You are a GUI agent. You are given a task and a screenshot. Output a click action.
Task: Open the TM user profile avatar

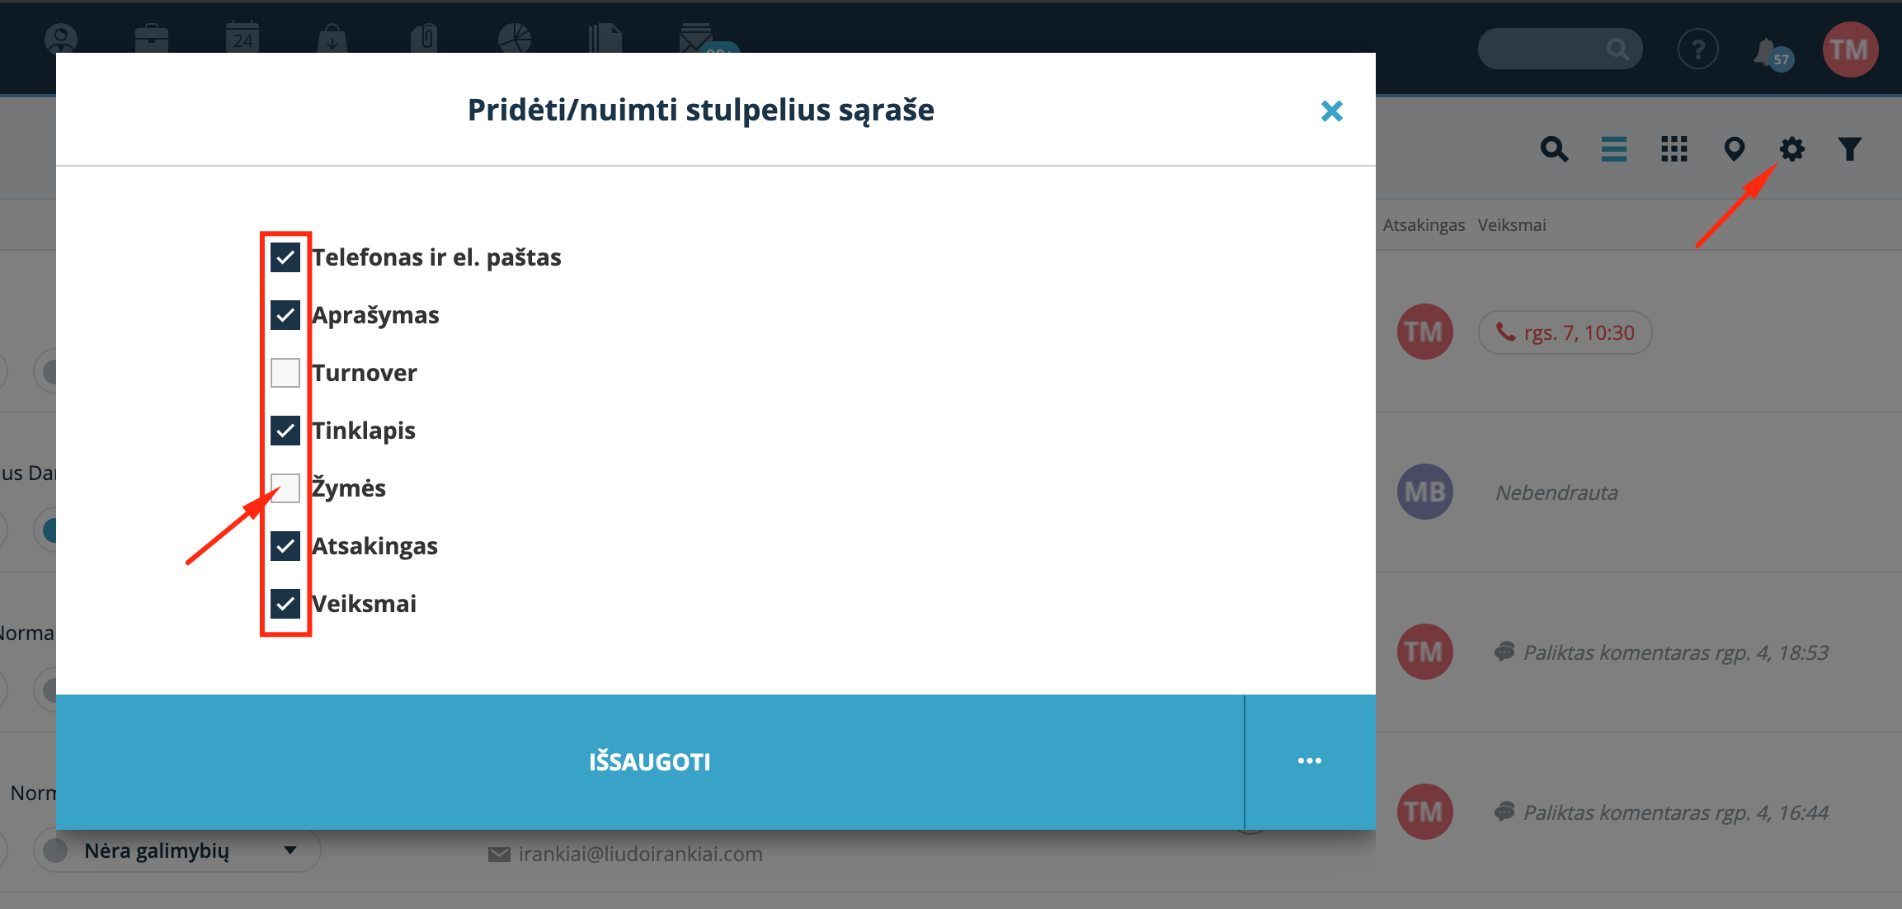(1850, 49)
